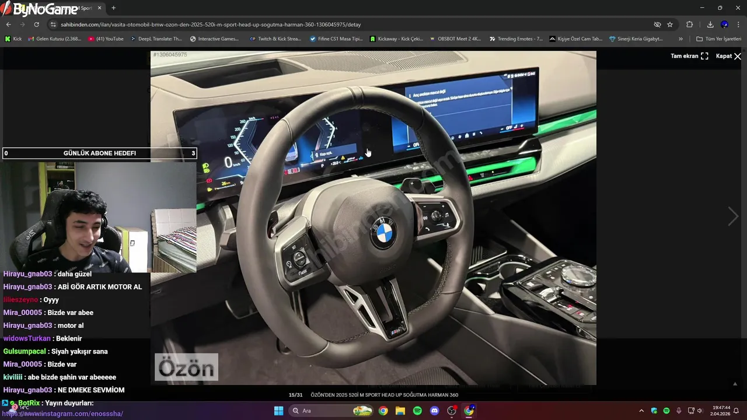Open the notifications bell icon
The height and width of the screenshot is (420, 747).
tap(736, 411)
